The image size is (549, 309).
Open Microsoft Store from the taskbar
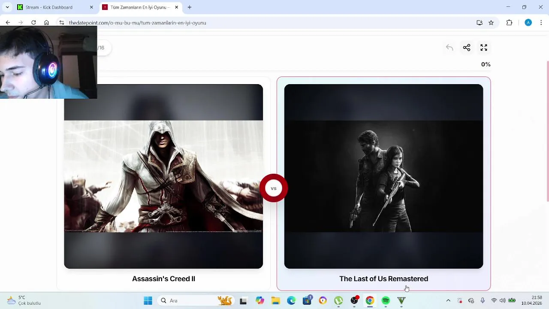(x=307, y=301)
